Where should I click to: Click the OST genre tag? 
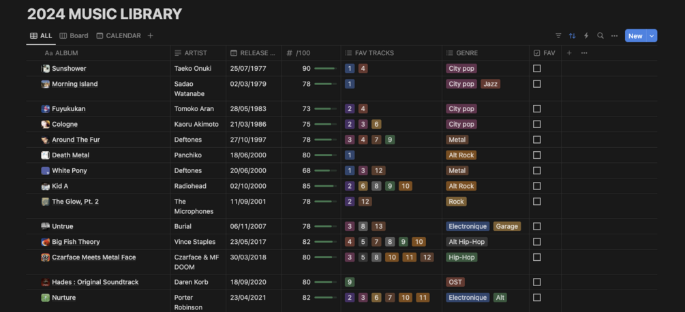(455, 282)
